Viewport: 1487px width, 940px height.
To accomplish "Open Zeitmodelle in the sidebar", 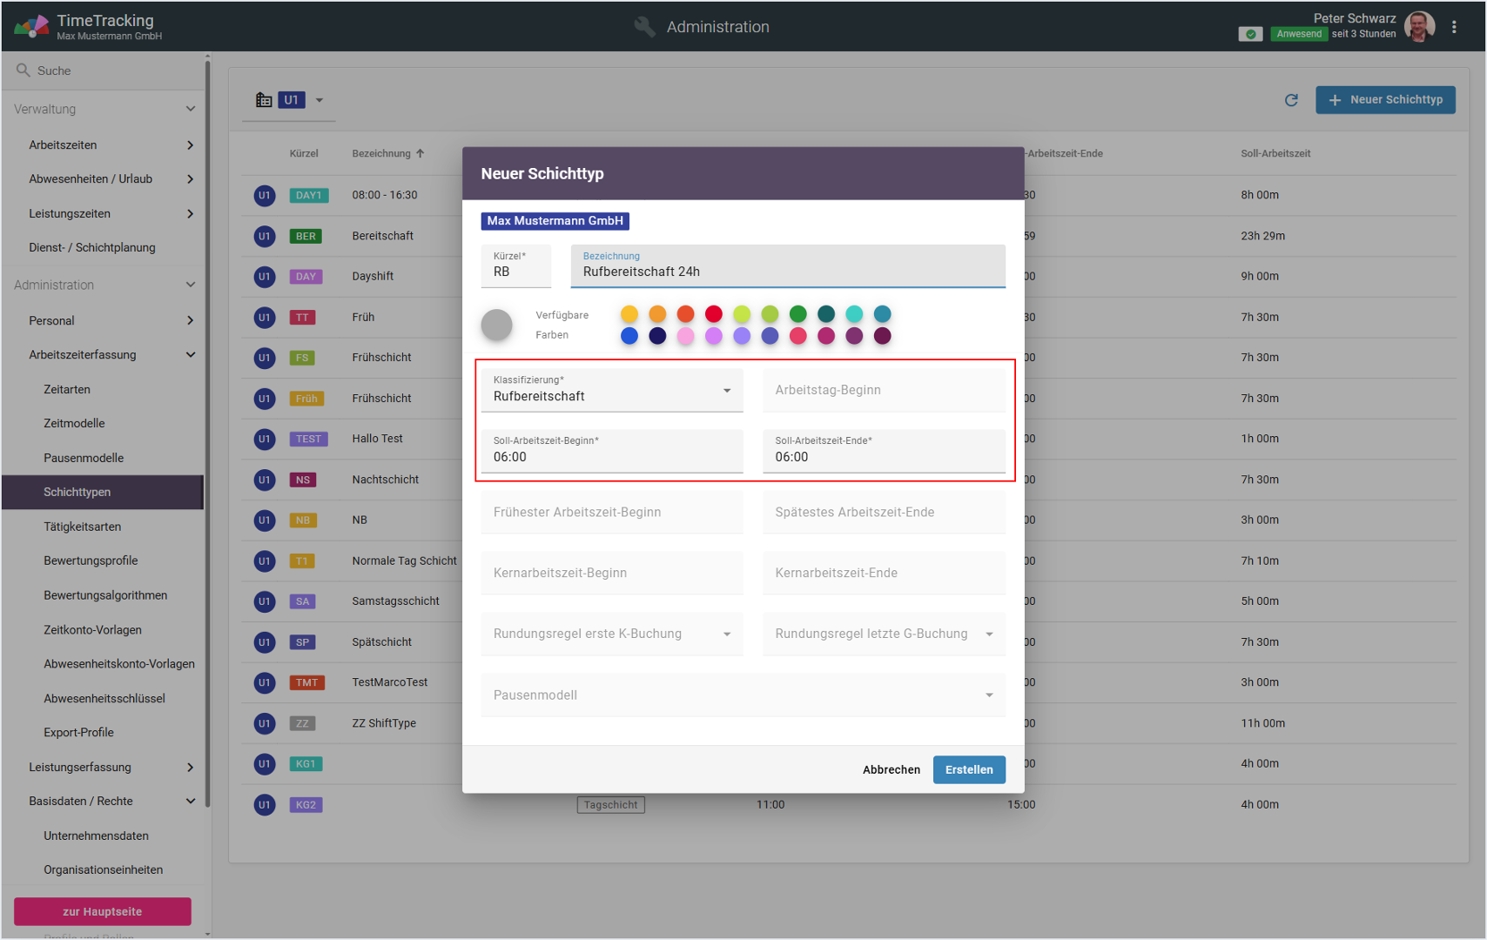I will click(x=74, y=423).
